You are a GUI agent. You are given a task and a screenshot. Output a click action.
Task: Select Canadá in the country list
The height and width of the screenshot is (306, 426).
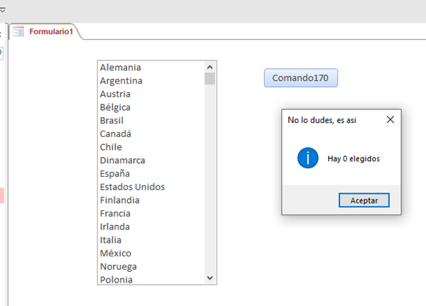pyautogui.click(x=151, y=133)
